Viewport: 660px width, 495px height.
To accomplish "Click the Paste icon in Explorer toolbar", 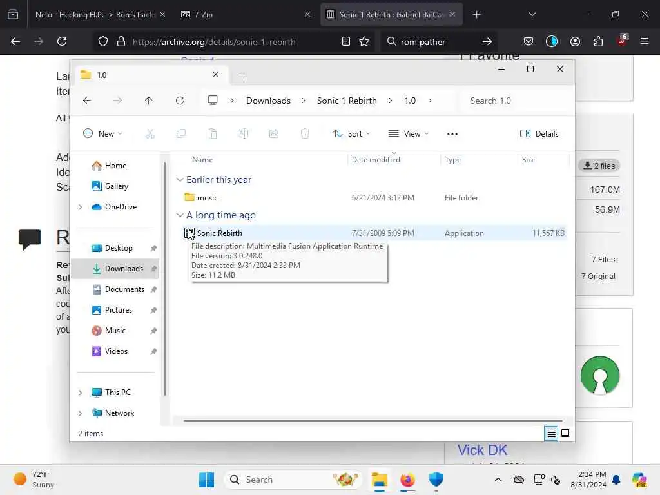I will tap(211, 134).
